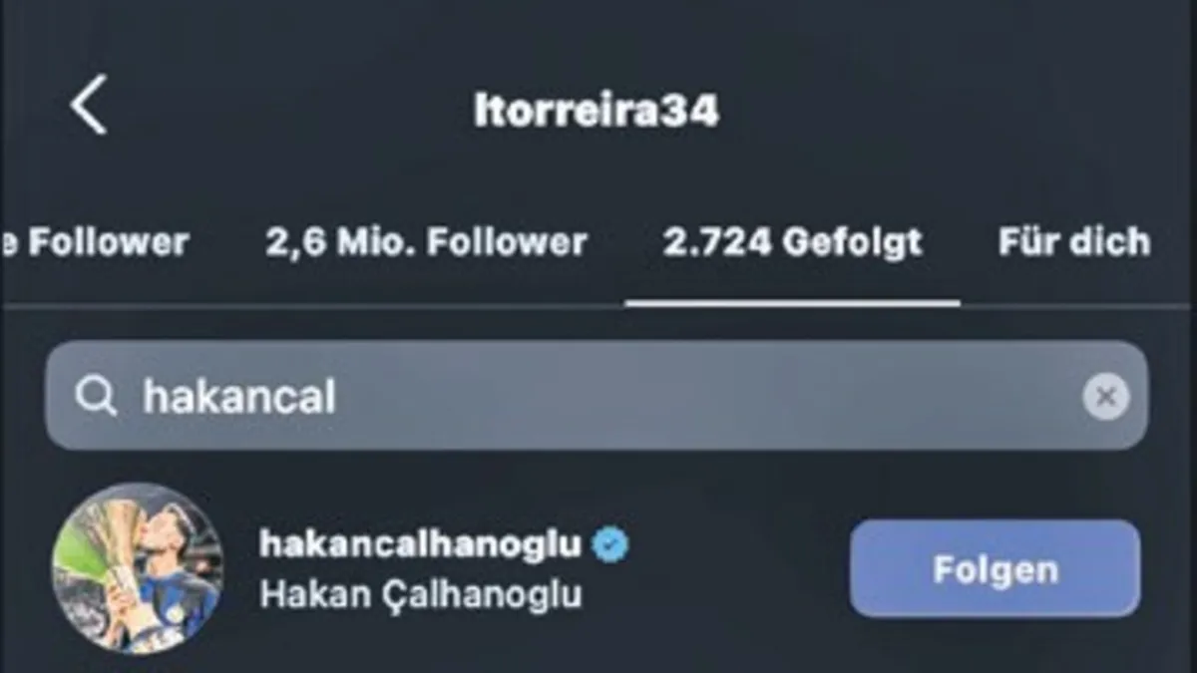Click the display name Hakan Çalhanoglu
Viewport: 1197px width, 673px height.
(x=420, y=594)
